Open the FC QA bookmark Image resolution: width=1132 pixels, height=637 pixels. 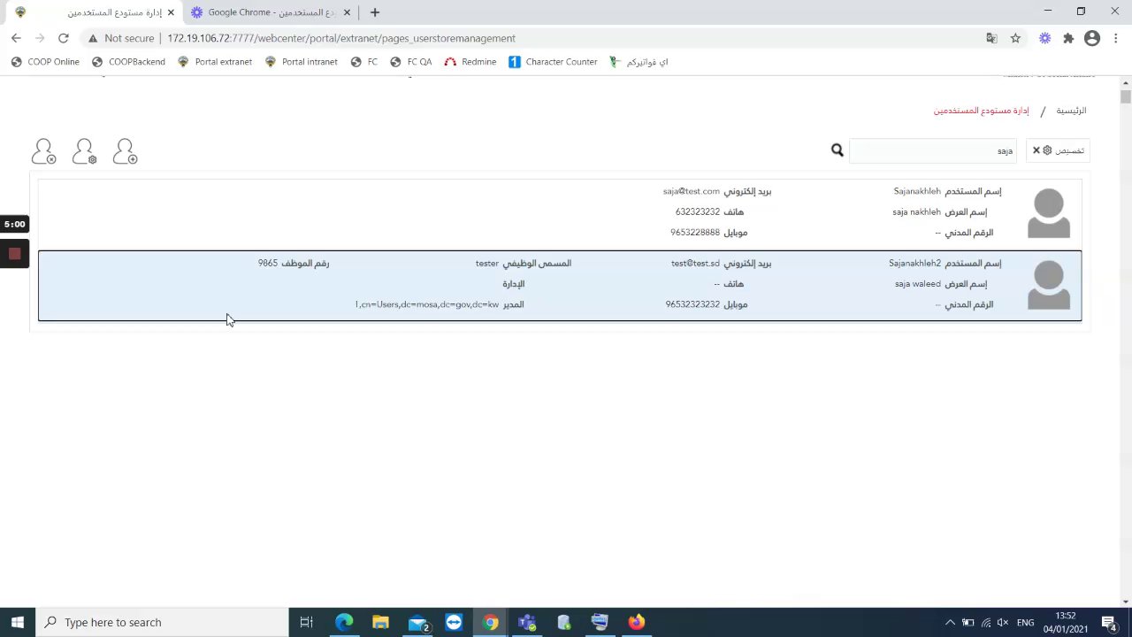pos(411,62)
